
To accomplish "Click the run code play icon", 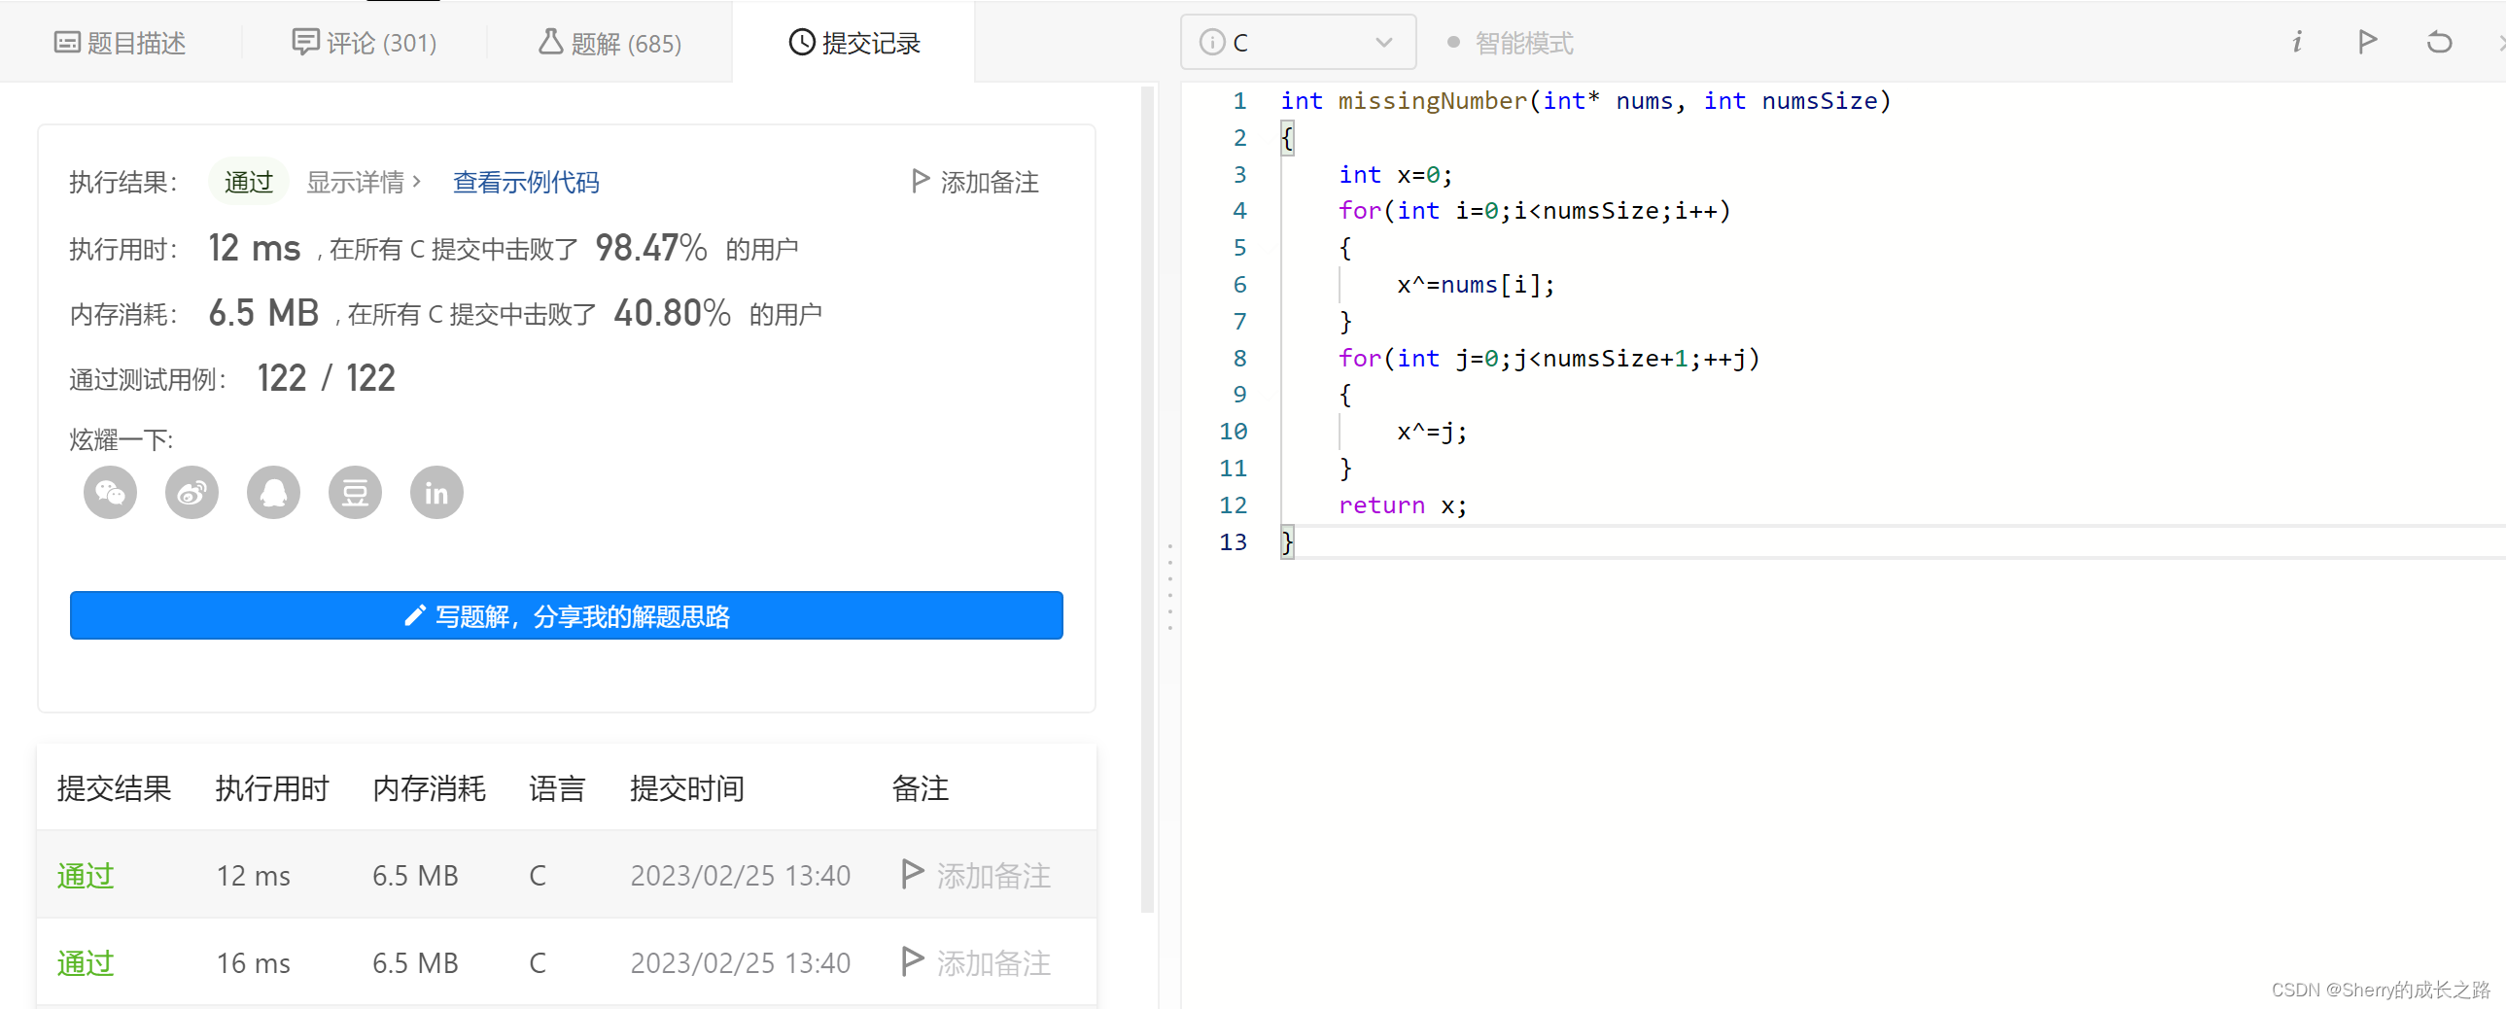I will 2368,42.
